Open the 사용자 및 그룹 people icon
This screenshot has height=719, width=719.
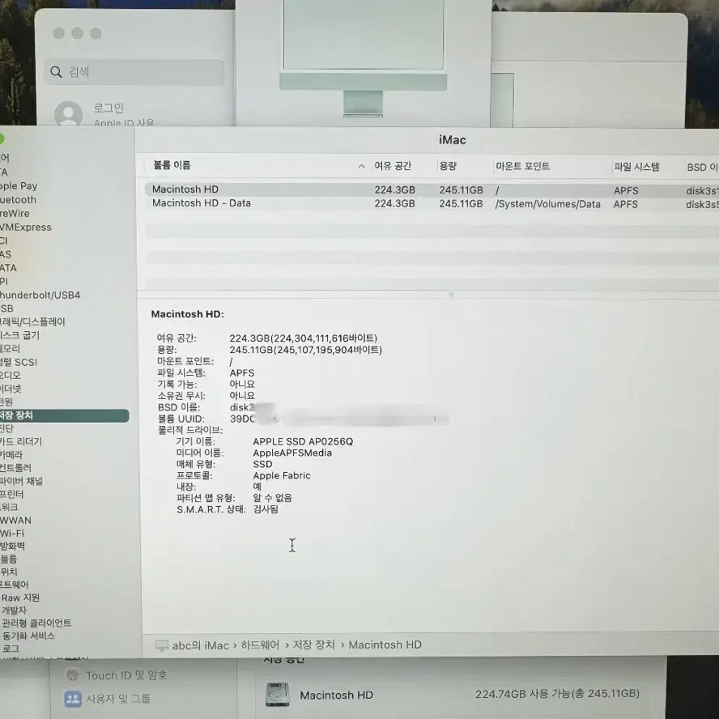coord(72,699)
